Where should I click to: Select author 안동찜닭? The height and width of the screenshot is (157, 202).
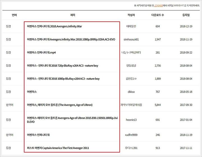(x=131, y=66)
